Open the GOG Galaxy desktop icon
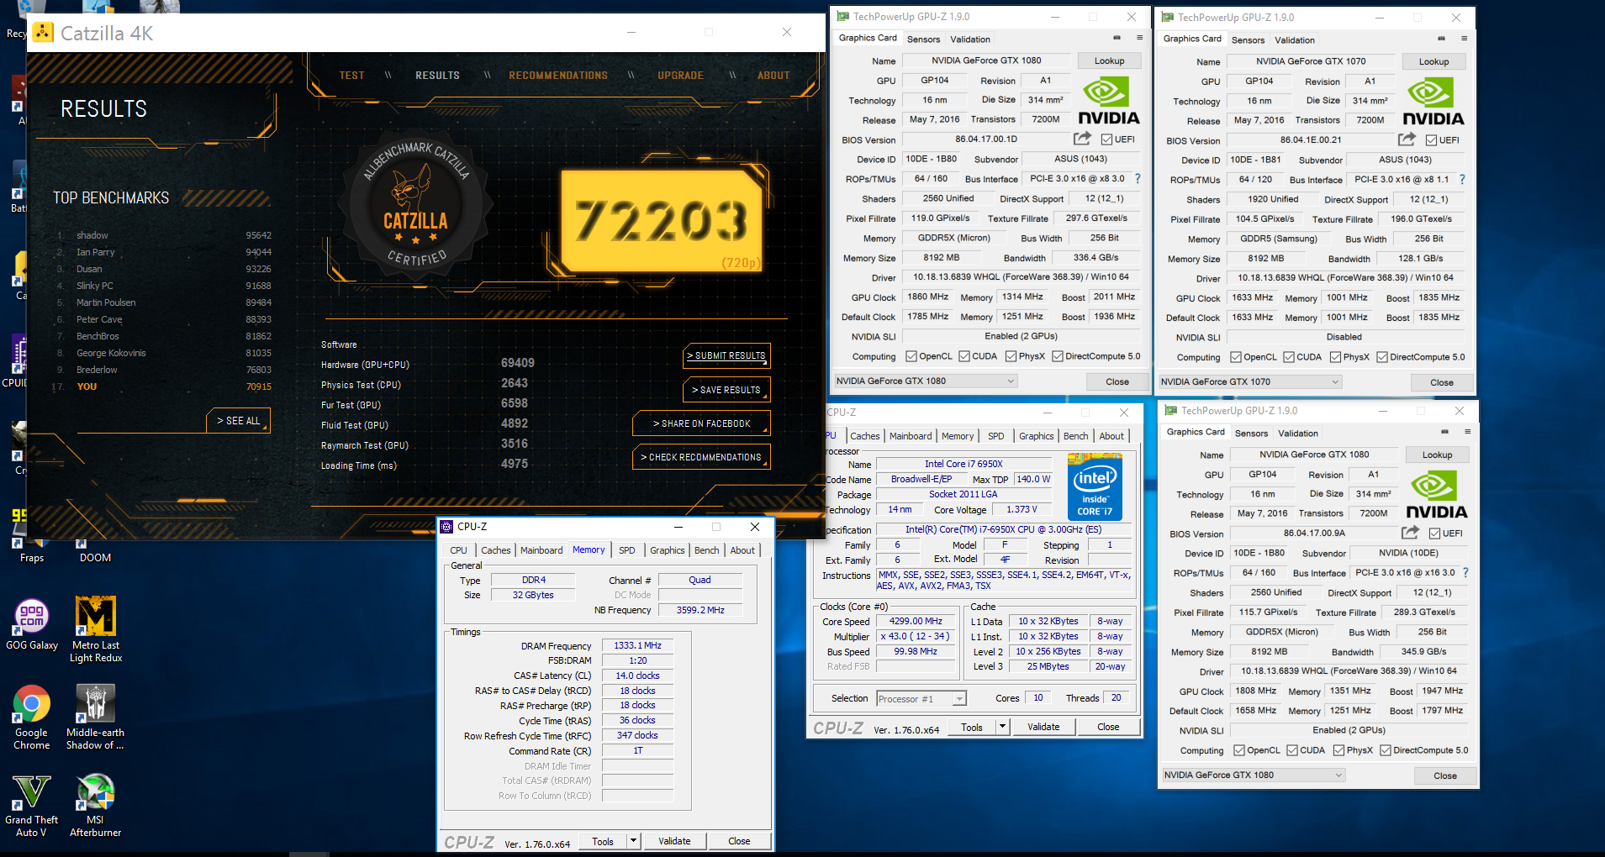Viewport: 1605px width, 857px height. click(x=31, y=623)
